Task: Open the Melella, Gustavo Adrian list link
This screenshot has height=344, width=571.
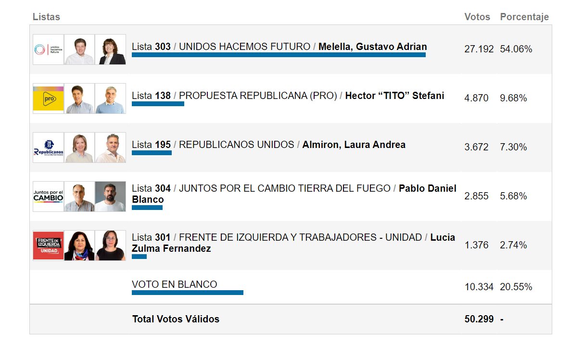Action: click(279, 47)
